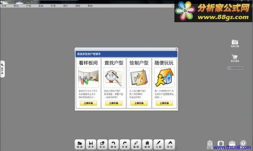The image size is (253, 151).
Task: Select the 画墙 draw-wall pen tool
Action: (x=136, y=144)
